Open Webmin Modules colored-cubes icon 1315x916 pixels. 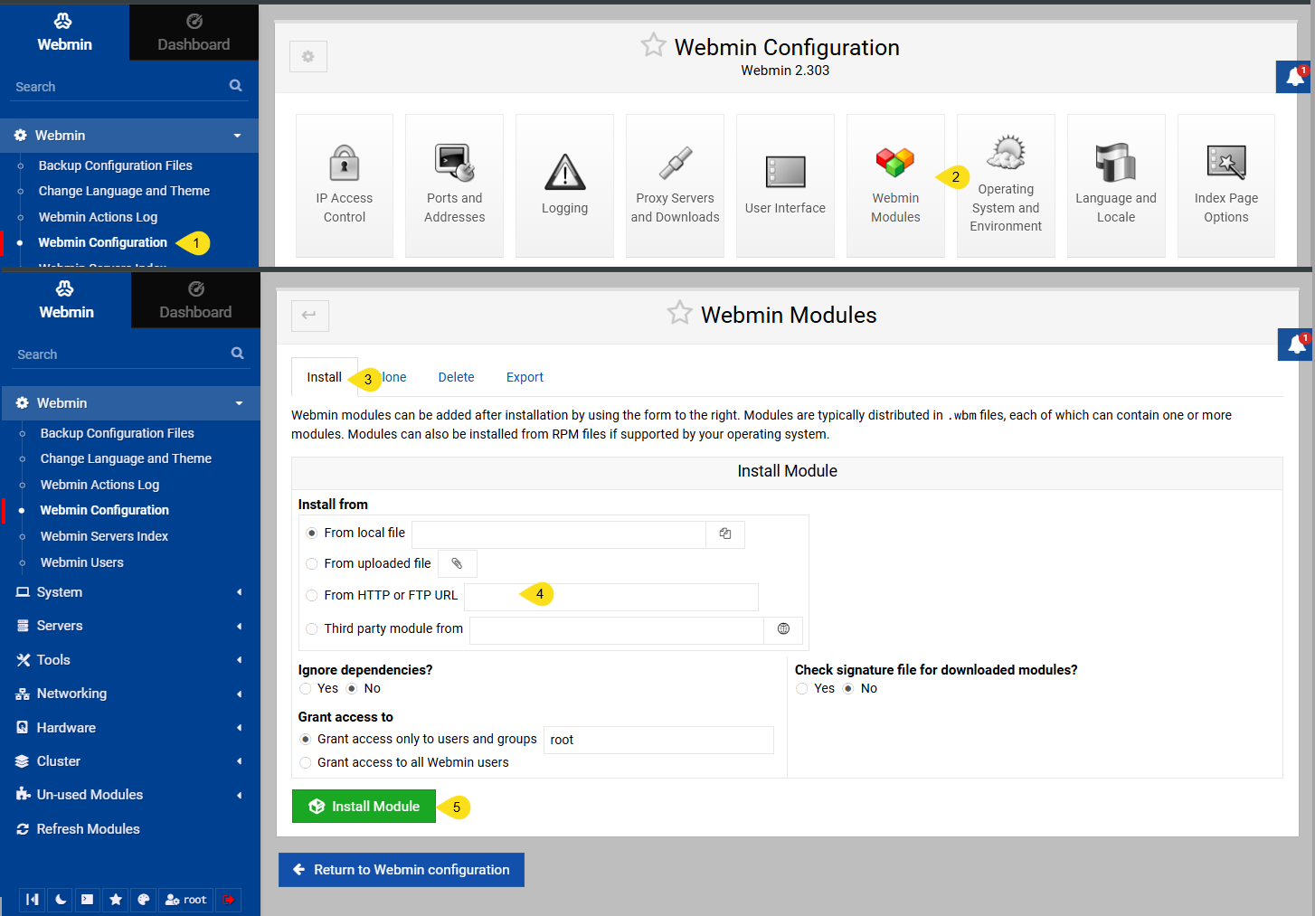click(x=895, y=185)
